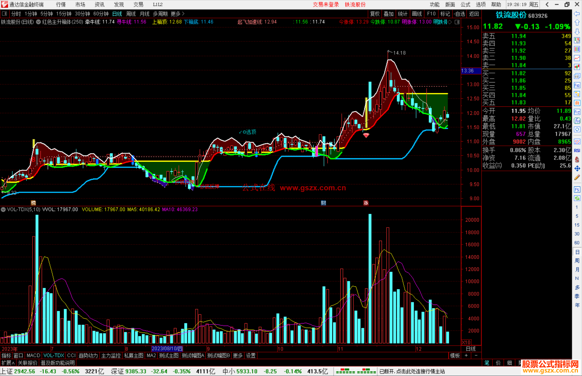Open the 公式 menu in title bar
582x376 pixels.
[x=465, y=5]
